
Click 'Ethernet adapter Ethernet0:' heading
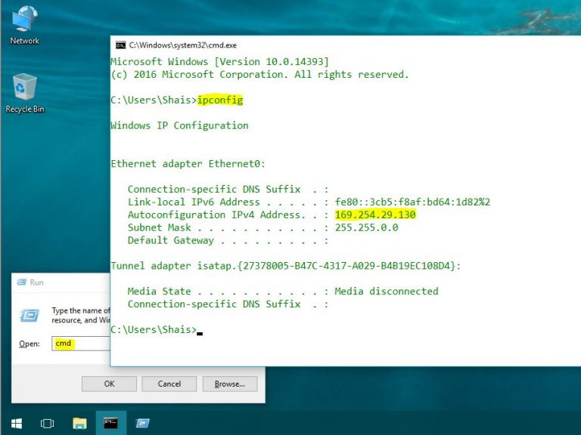point(188,163)
